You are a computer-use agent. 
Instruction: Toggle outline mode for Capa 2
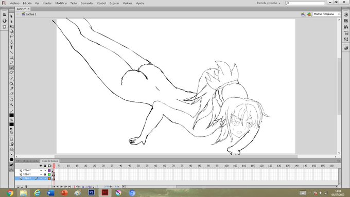point(49,170)
